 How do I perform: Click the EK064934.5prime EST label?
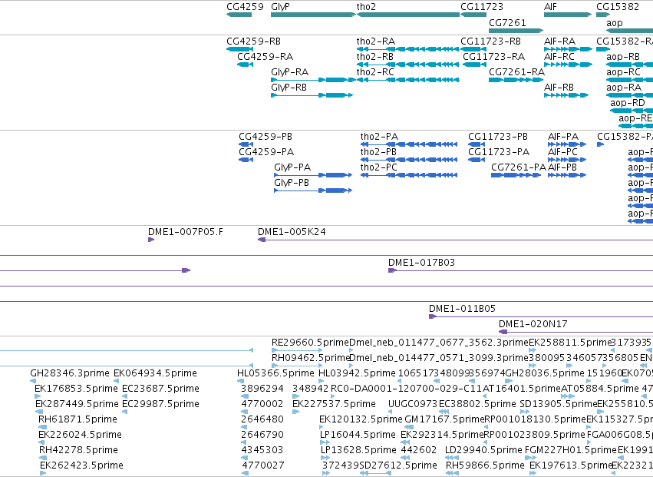[155, 373]
